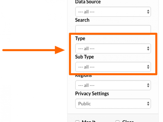Click the Type label text

(x=80, y=39)
